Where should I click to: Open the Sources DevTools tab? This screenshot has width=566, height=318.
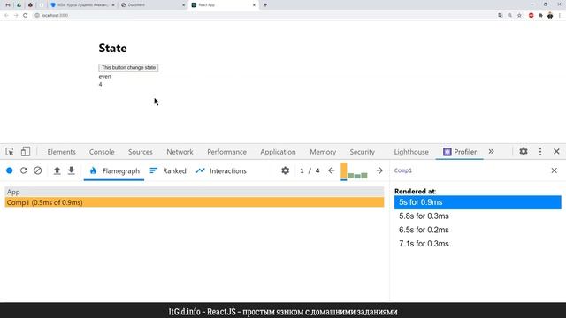pyautogui.click(x=141, y=152)
